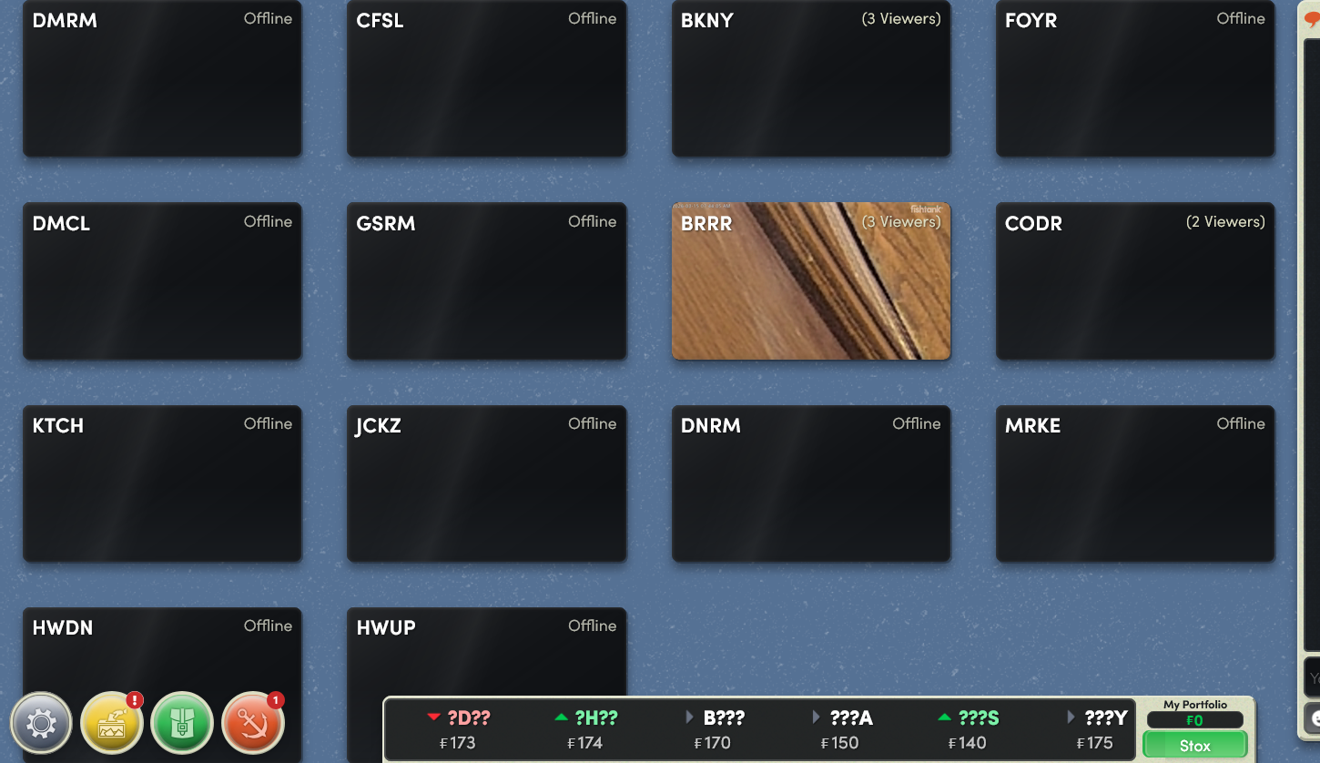Select the DNRM camera tile
Viewport: 1320px width, 763px height.
(811, 483)
